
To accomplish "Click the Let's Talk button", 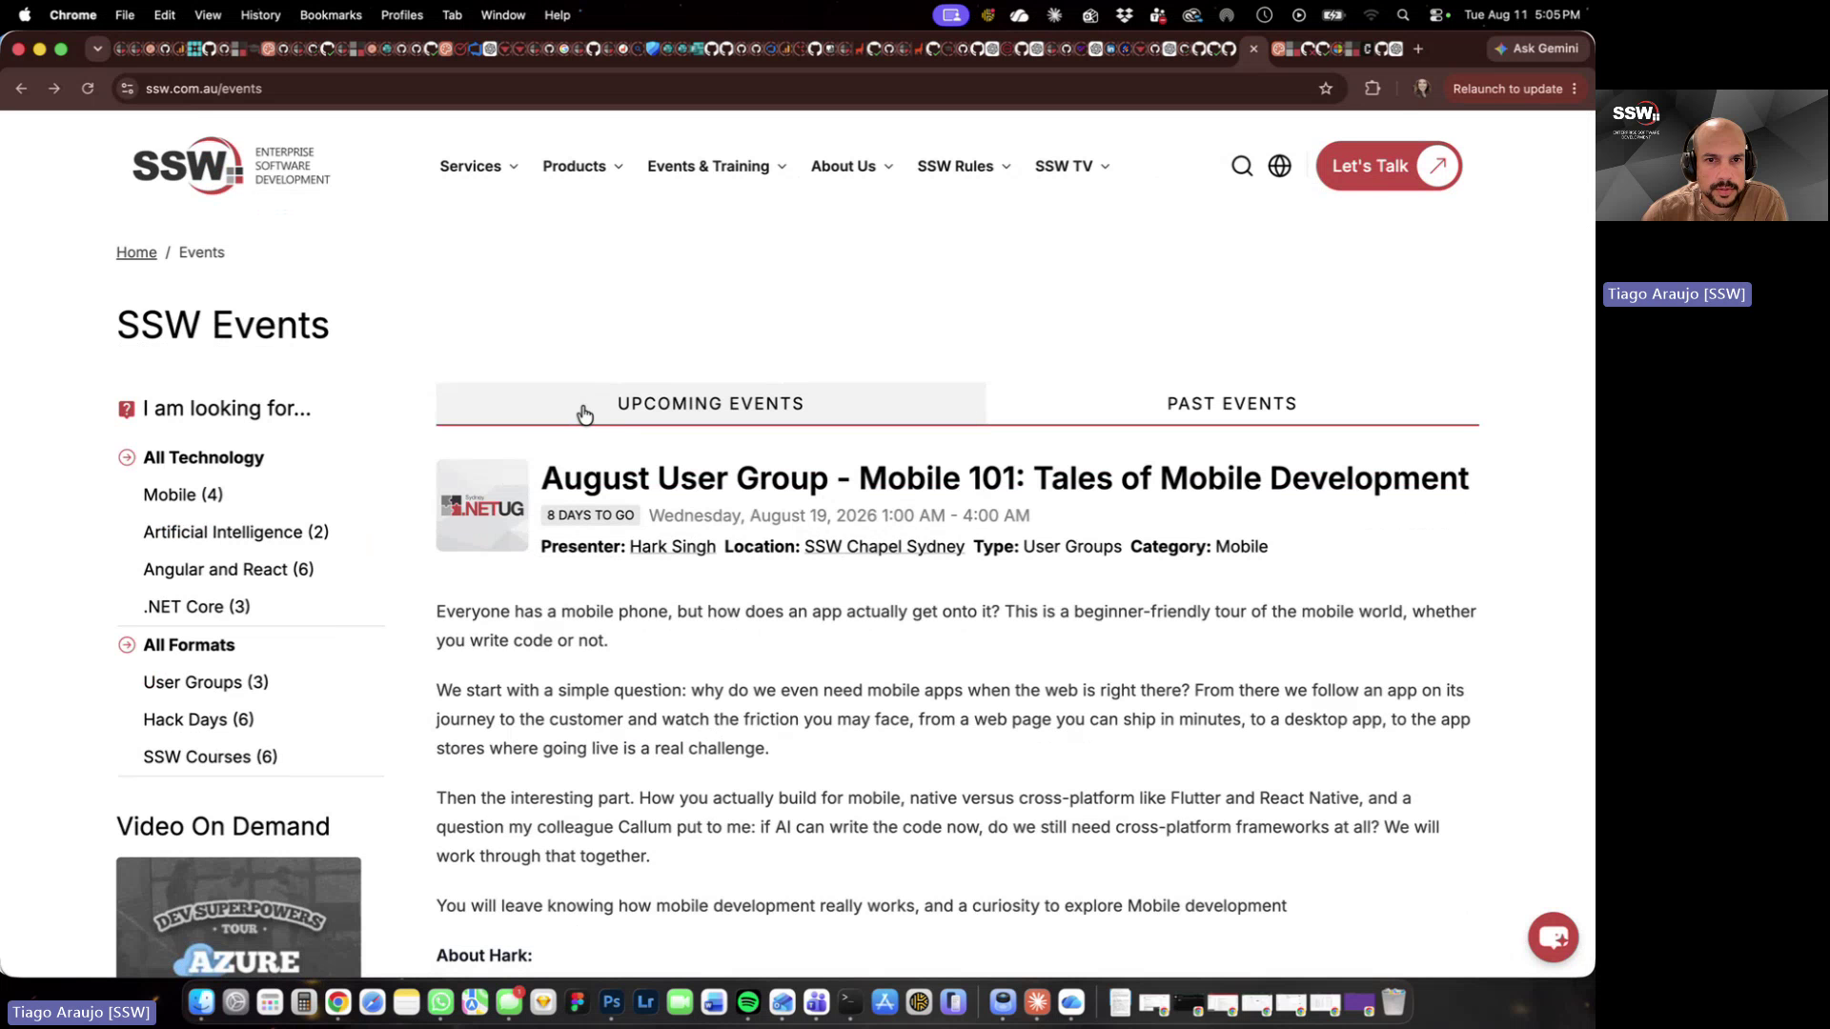I will (1389, 166).
